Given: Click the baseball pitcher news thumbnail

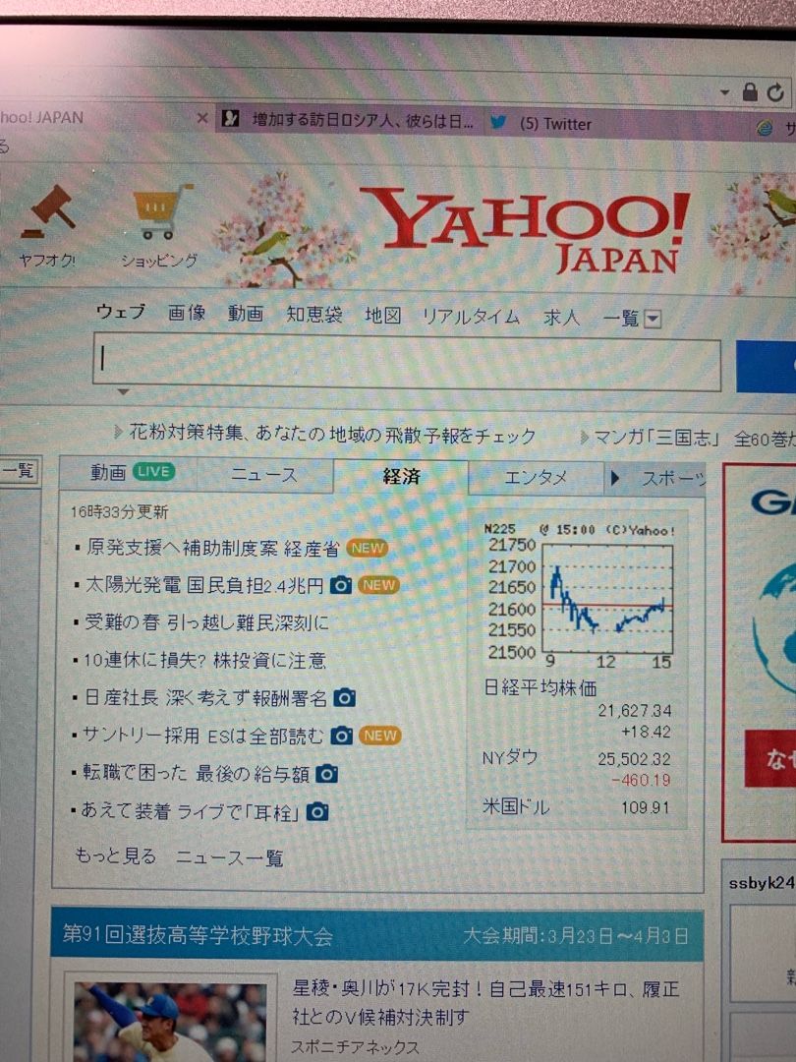Looking at the screenshot, I should (171, 1022).
